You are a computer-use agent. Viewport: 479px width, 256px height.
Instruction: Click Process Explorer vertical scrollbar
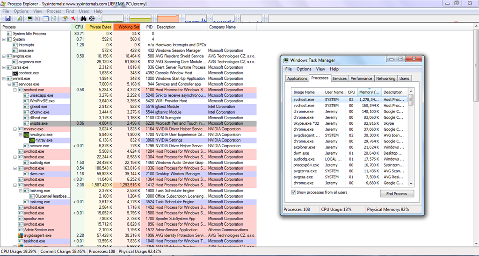476,65
